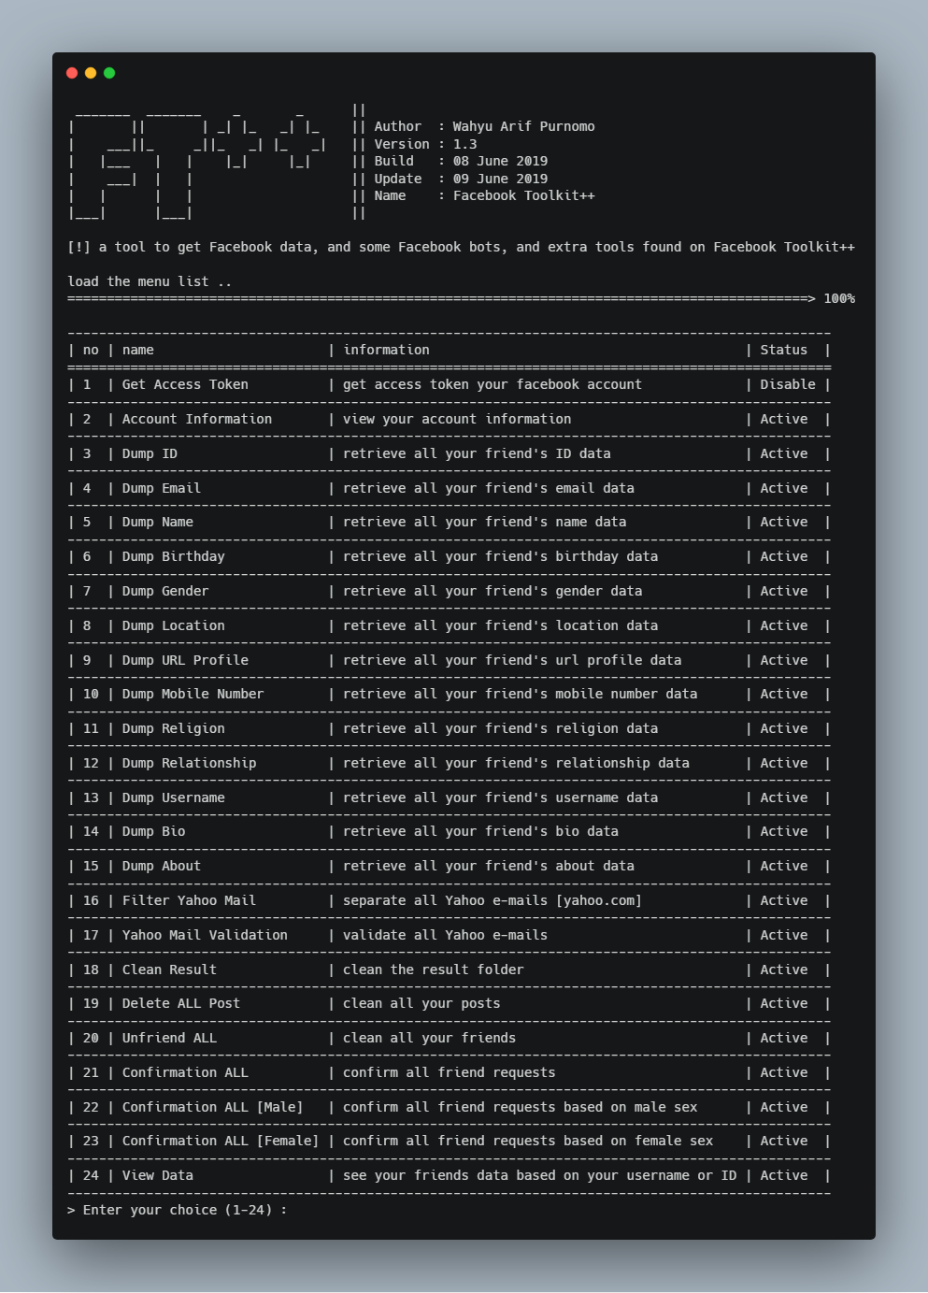Click the '100%' progress value
This screenshot has width=928, height=1293.
pos(839,298)
